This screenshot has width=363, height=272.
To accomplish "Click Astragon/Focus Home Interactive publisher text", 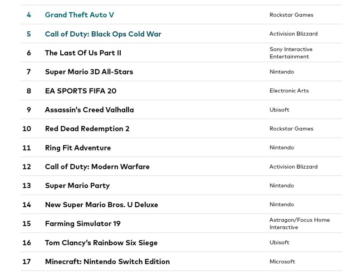I will pyautogui.click(x=299, y=223).
